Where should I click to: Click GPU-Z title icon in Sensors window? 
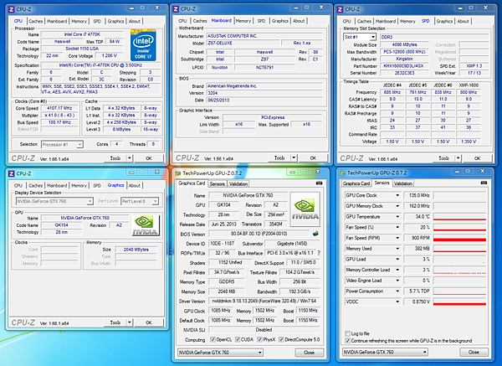tap(342, 173)
